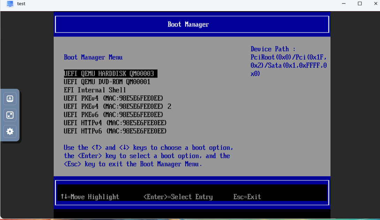
Task: Click the 'Esc=Exit' hint in footer
Action: [x=247, y=197]
